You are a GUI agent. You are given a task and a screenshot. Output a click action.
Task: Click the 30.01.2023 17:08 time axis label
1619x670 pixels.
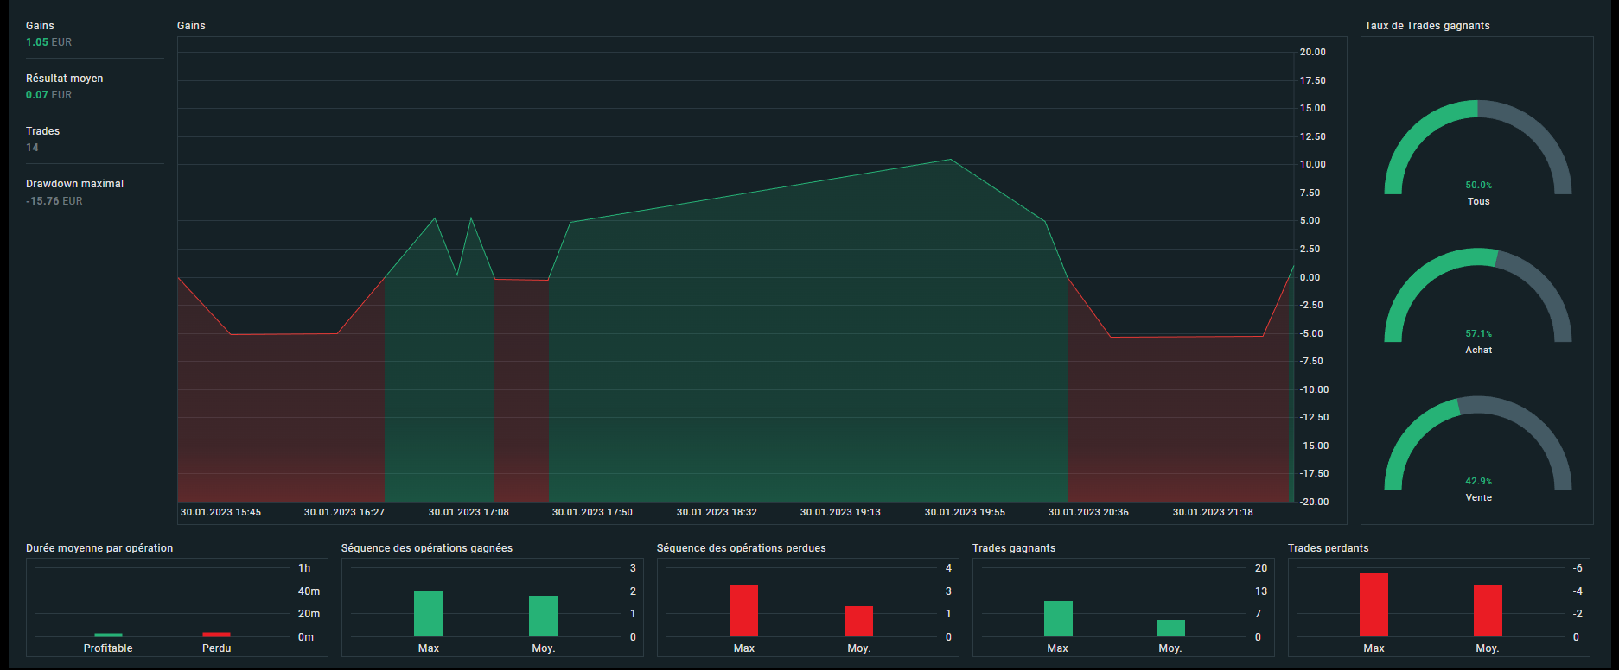click(x=468, y=512)
